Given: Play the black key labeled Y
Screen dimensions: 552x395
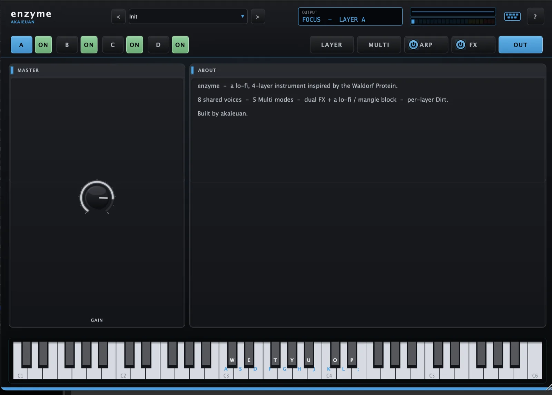Looking at the screenshot, I should [292, 355].
